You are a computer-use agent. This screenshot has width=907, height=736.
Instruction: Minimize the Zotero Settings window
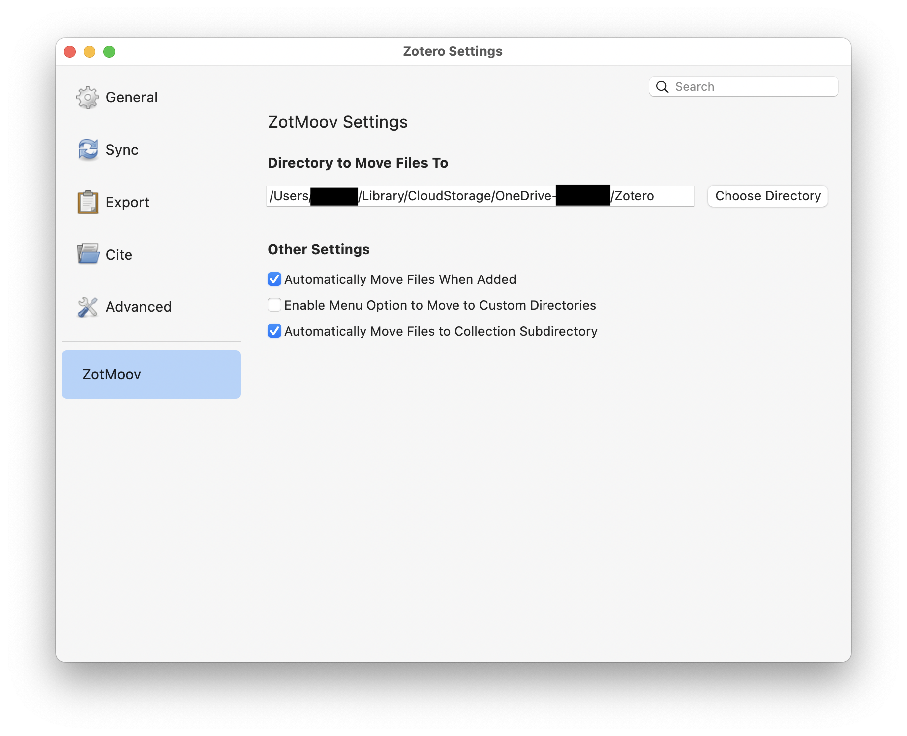click(x=90, y=52)
